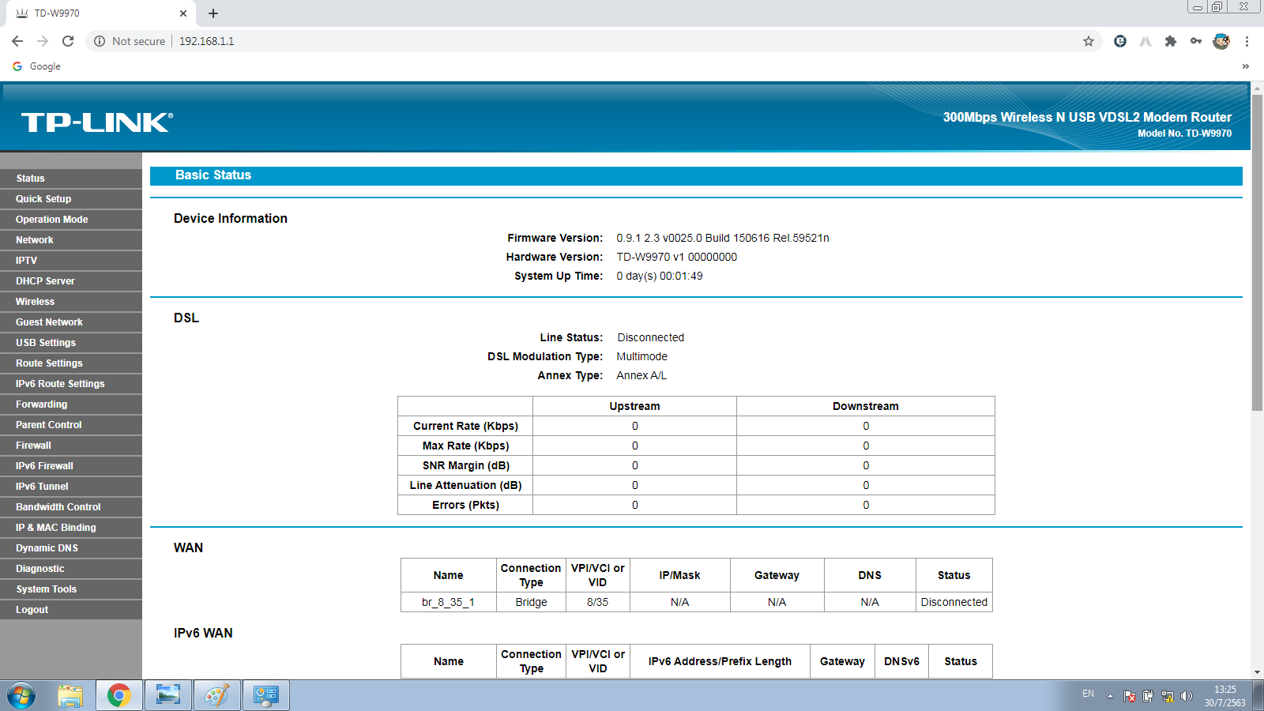Go to IPTV settings

(x=71, y=261)
